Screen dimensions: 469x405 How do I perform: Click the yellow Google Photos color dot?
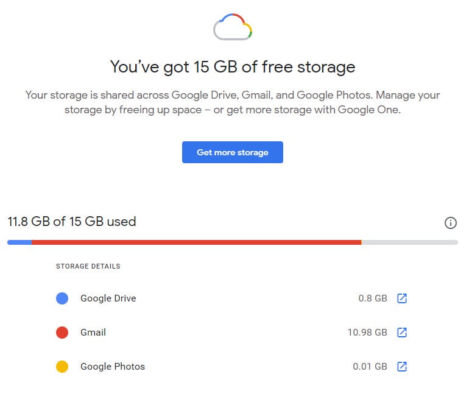[x=62, y=367]
